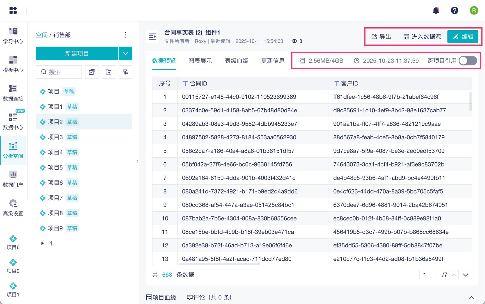Select 项目5 in the project list
Viewport: 485px width, 304px height.
84,167
